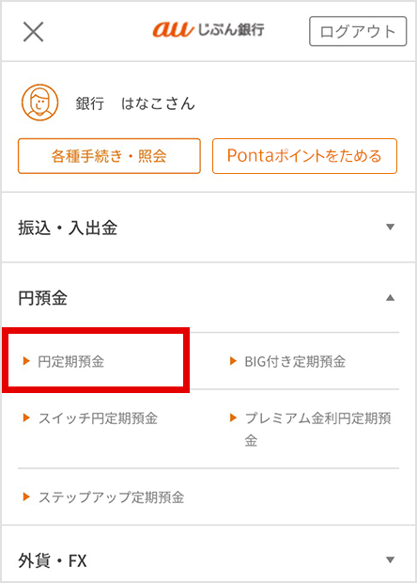This screenshot has height=583, width=417.
Task: Click the orange arrow beside プレミアム金利円定期預金
Action: (x=233, y=418)
